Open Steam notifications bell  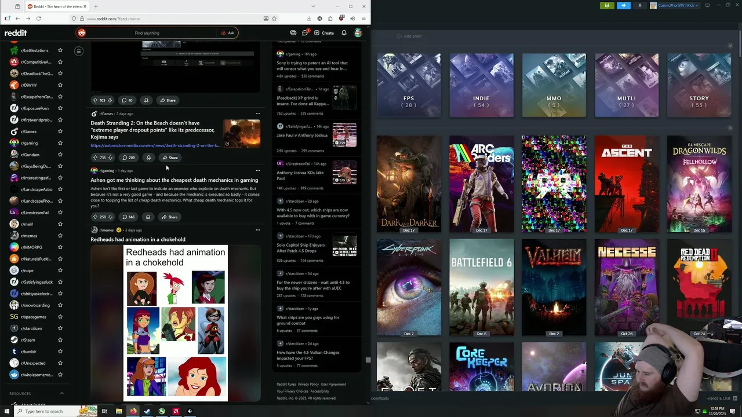tap(640, 5)
